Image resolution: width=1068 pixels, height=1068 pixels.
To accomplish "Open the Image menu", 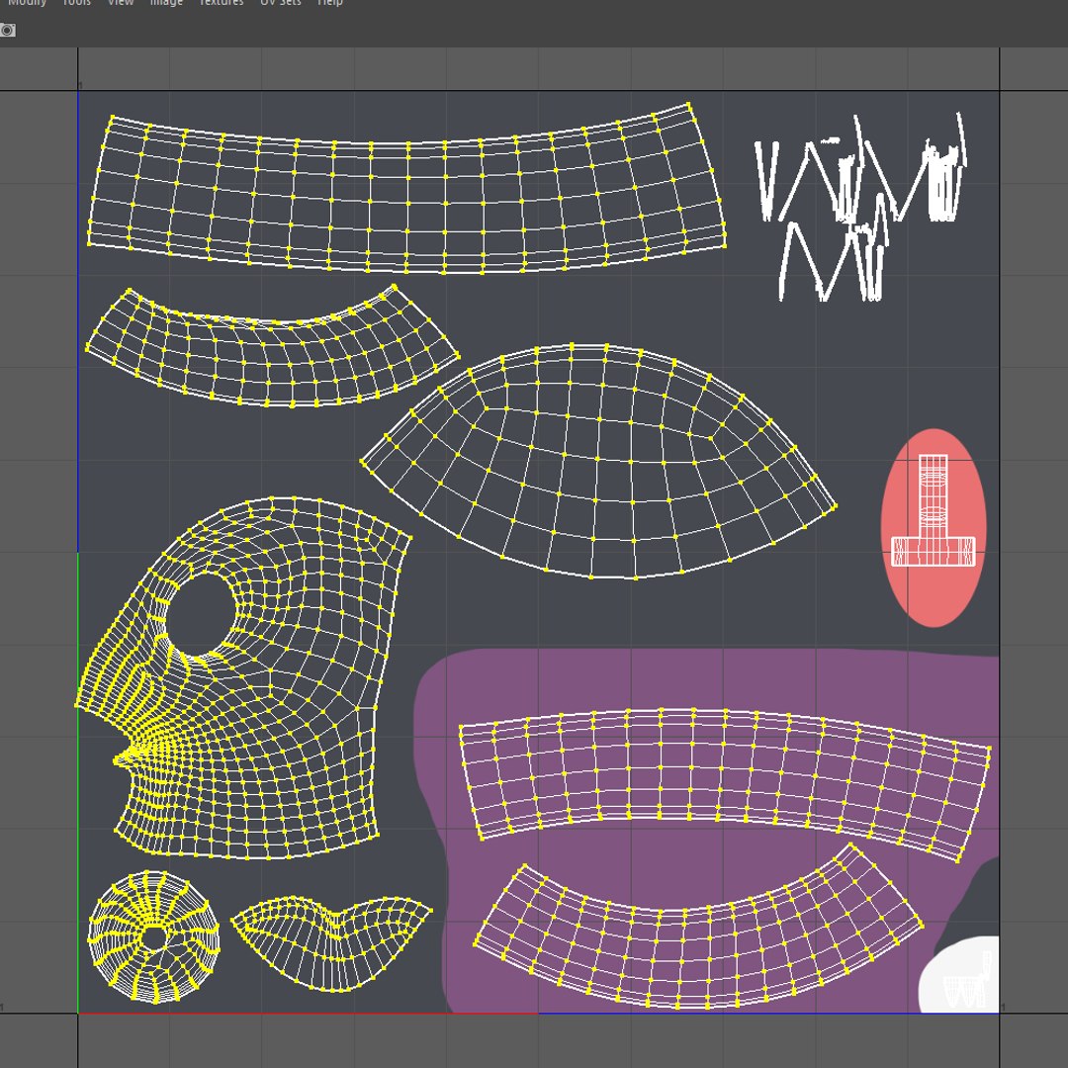I will pyautogui.click(x=166, y=3).
